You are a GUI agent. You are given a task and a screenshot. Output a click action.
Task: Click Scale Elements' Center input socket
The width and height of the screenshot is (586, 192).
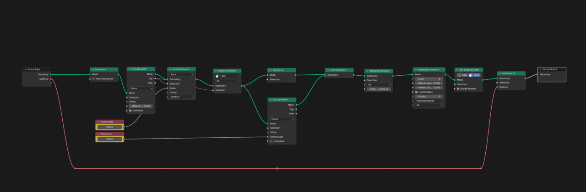tap(167, 93)
